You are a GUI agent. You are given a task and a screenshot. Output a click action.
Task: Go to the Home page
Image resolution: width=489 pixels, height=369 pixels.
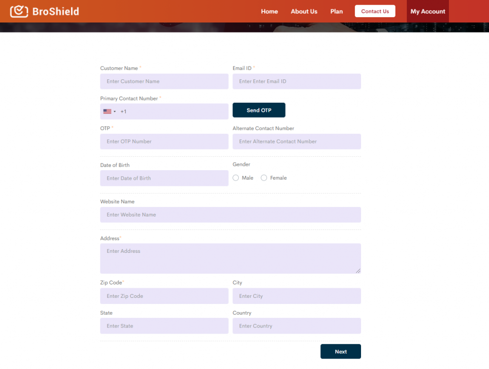269,11
